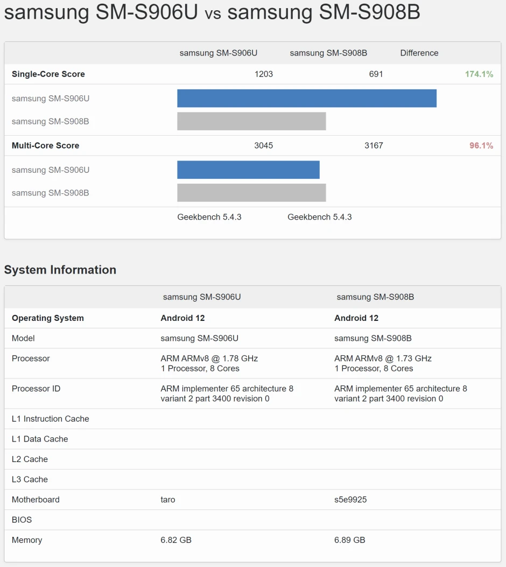Click the multi-core score 3167
The image size is (506, 567).
(374, 145)
